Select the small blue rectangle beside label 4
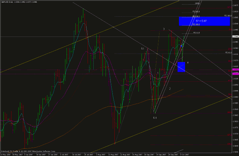This screenshot has width=239, height=156. [181, 67]
